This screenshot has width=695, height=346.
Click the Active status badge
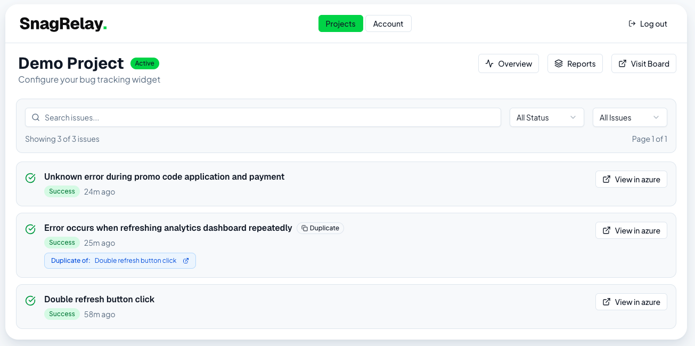[x=145, y=63]
